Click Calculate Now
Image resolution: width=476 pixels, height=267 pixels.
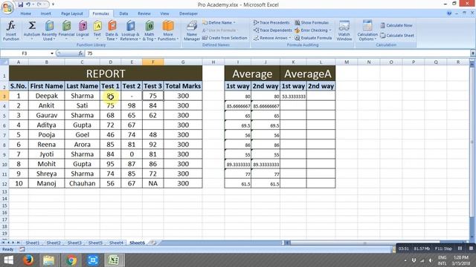(x=396, y=25)
